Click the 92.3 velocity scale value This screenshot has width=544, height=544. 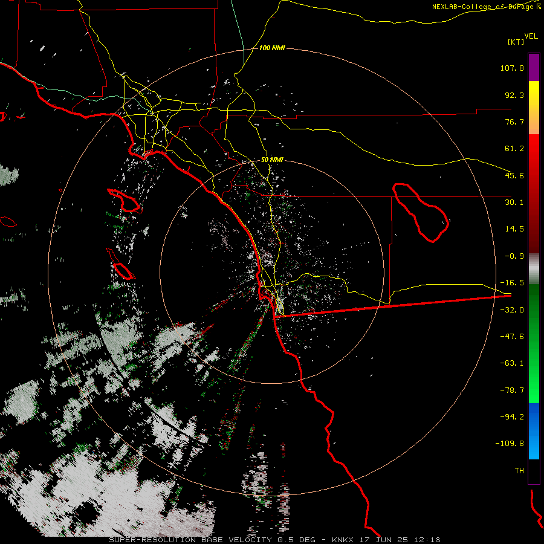pyautogui.click(x=514, y=95)
